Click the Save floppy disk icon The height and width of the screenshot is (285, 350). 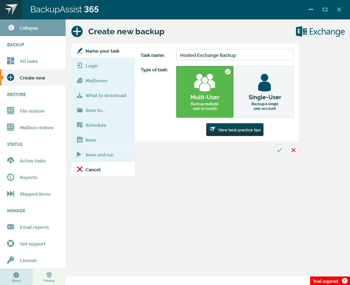coord(80,140)
